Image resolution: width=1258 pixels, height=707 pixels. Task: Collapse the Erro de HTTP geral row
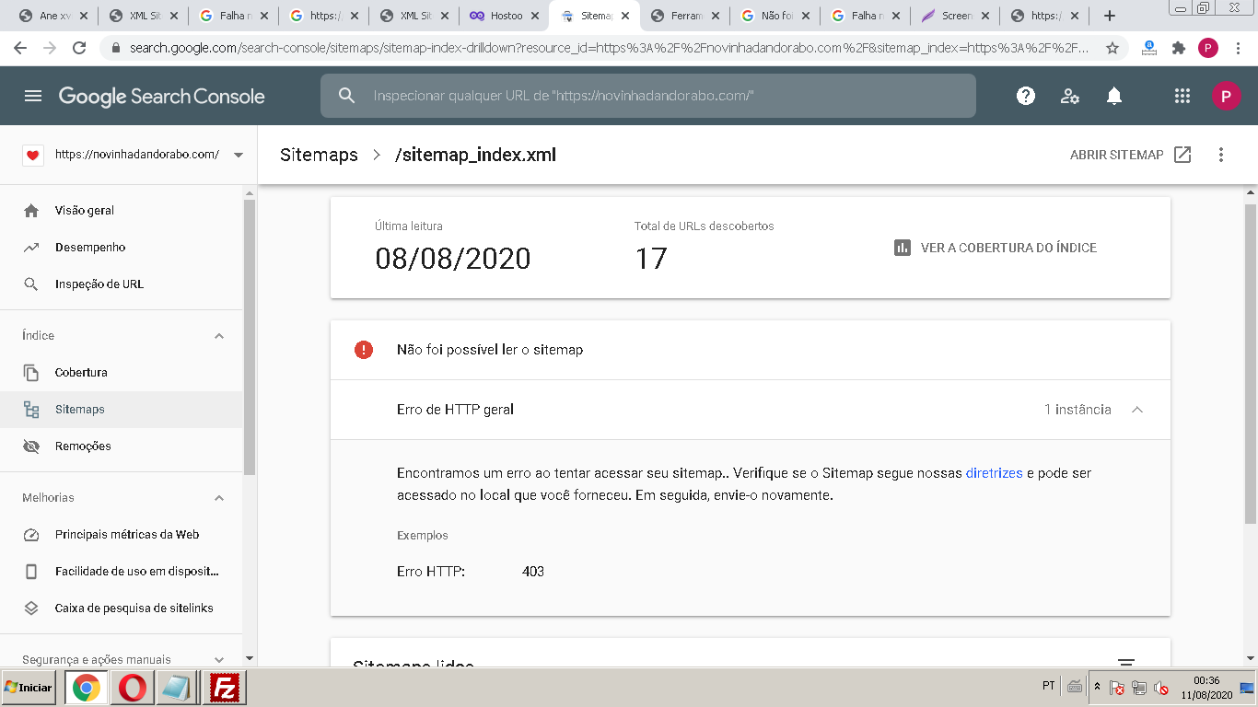[1137, 410]
